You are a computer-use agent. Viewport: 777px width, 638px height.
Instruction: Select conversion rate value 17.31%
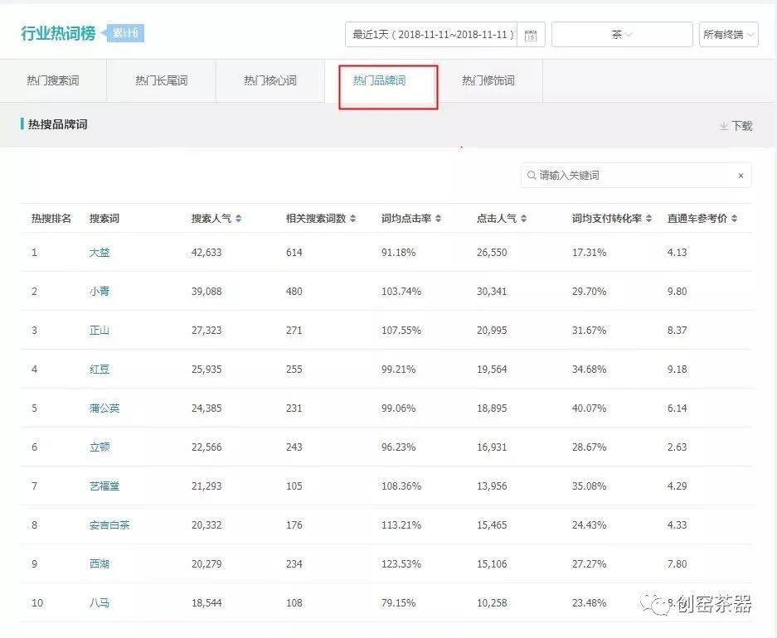tap(590, 253)
